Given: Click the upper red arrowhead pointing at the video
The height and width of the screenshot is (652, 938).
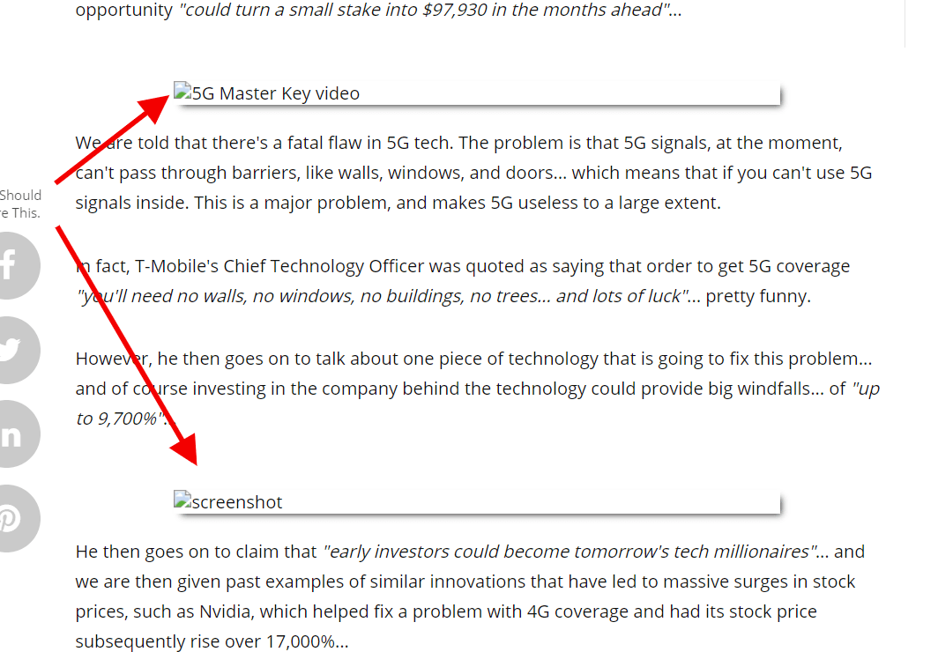Looking at the screenshot, I should coord(154,107).
